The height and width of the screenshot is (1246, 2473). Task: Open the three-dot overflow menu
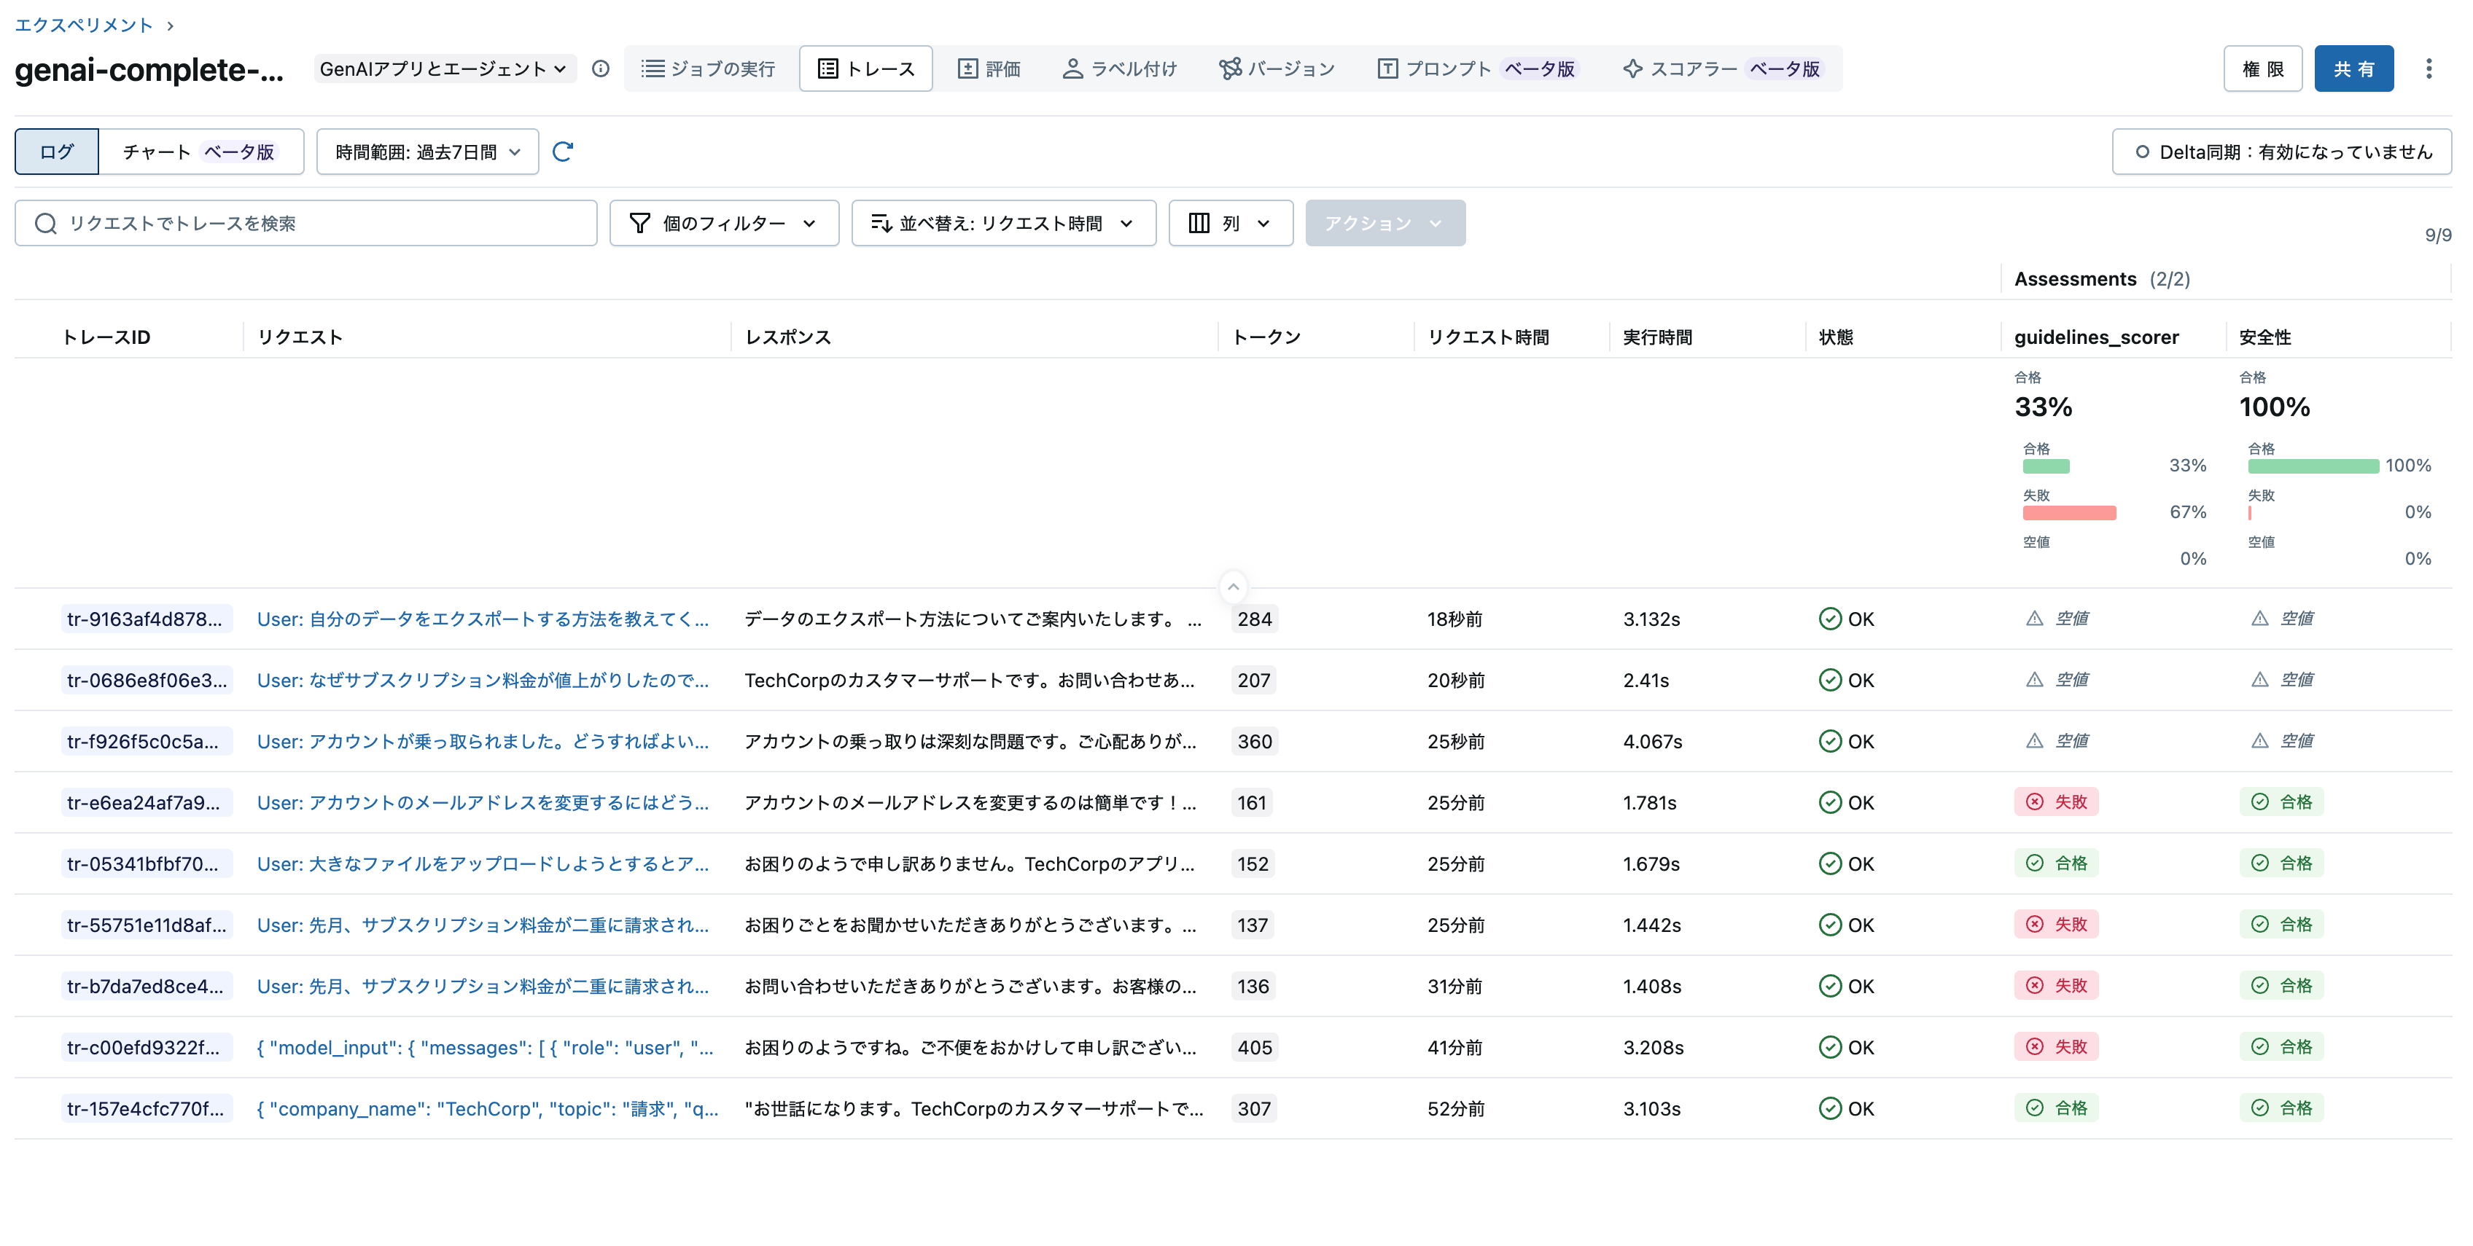pyautogui.click(x=2430, y=68)
